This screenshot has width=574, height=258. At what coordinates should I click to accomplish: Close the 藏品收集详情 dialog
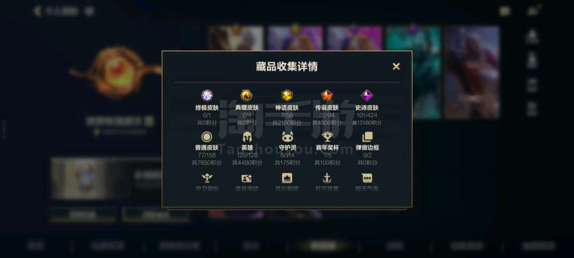click(396, 67)
